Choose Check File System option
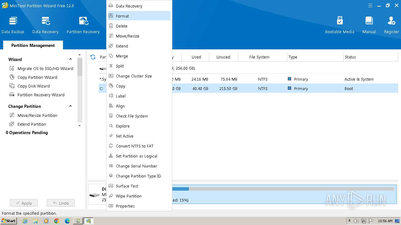Viewport: 401px width, 225px height. tap(139, 116)
